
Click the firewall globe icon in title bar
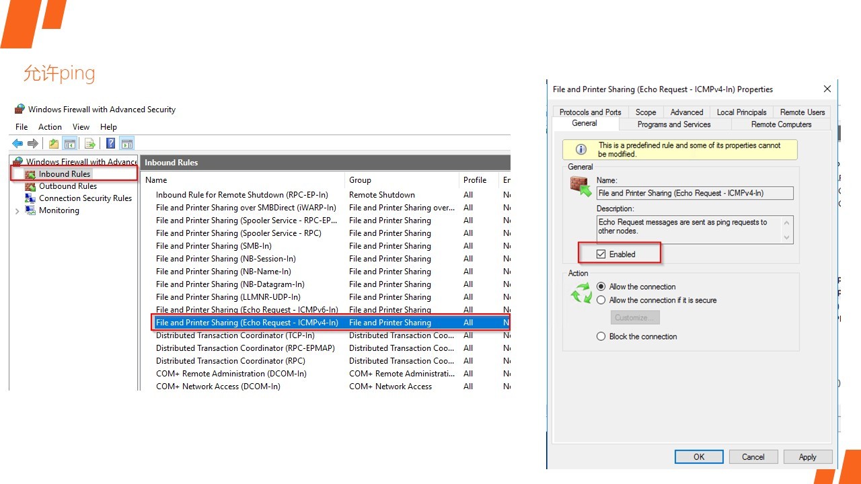[x=20, y=109]
